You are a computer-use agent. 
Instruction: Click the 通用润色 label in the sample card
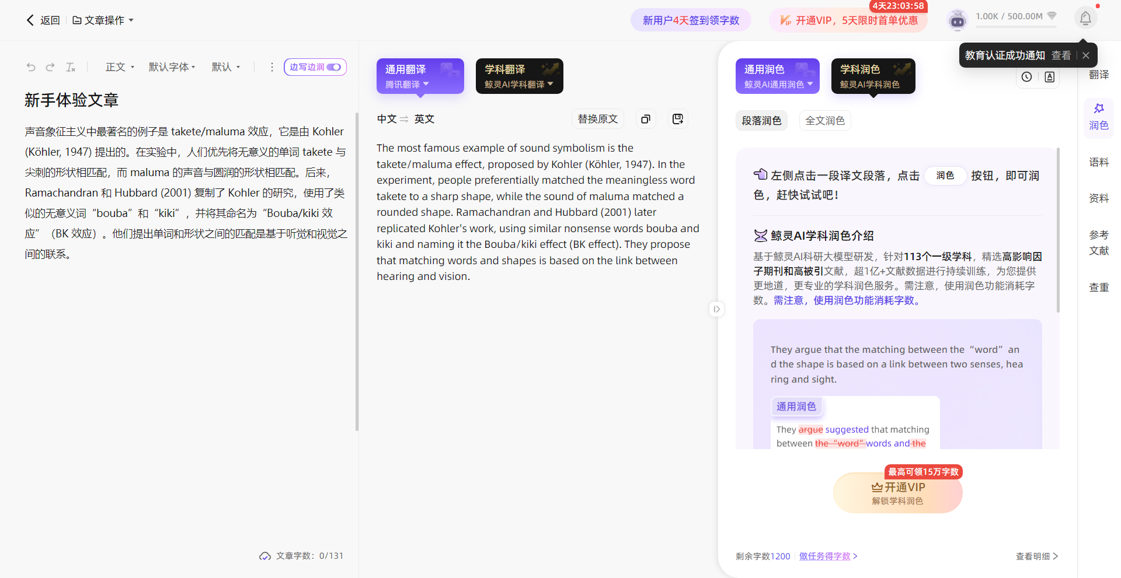coord(796,407)
